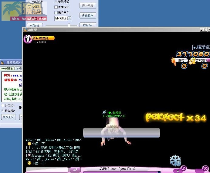Click the game window title bar icon
The height and width of the screenshot is (173, 210).
[x=25, y=30]
